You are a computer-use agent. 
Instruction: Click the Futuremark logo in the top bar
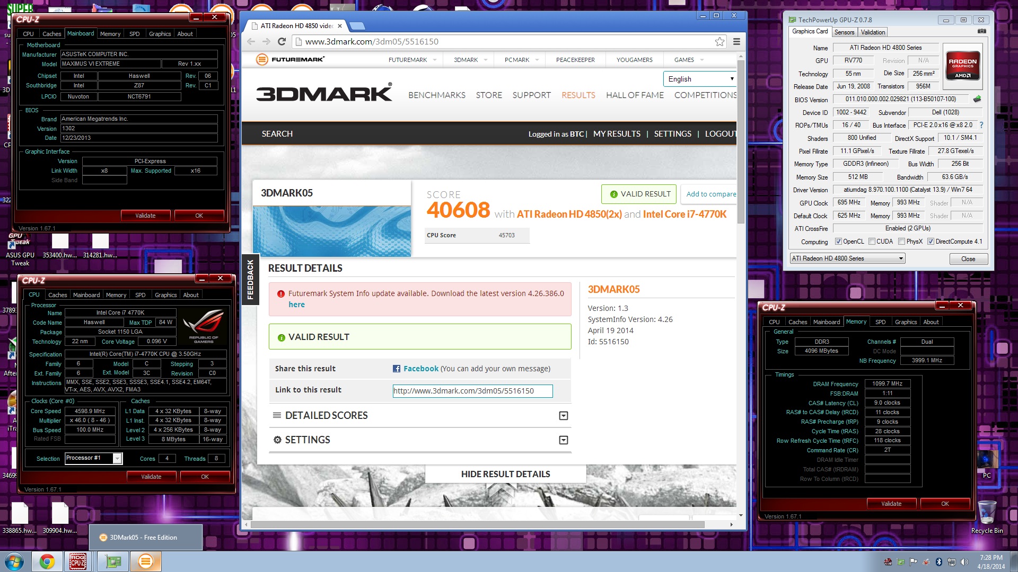(290, 59)
